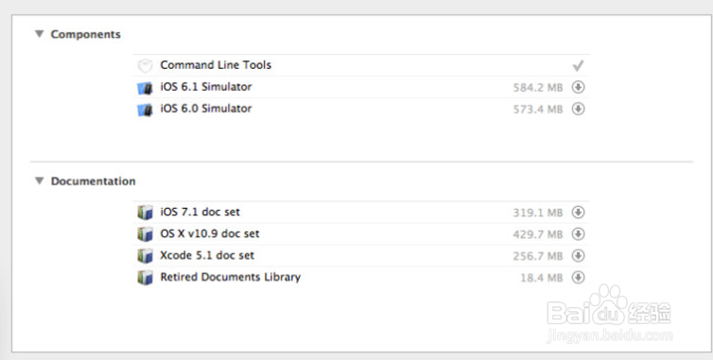Download the iOS 7.1 doc set

tap(578, 212)
